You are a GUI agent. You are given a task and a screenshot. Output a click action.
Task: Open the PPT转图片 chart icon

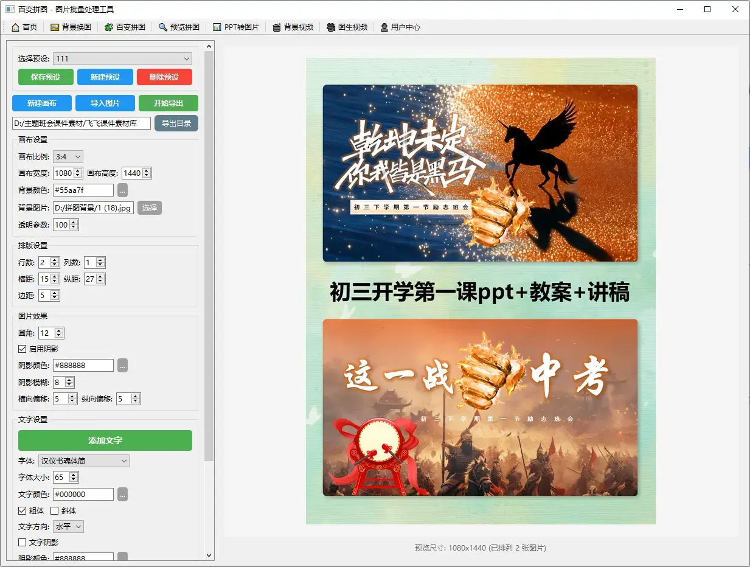tap(217, 27)
